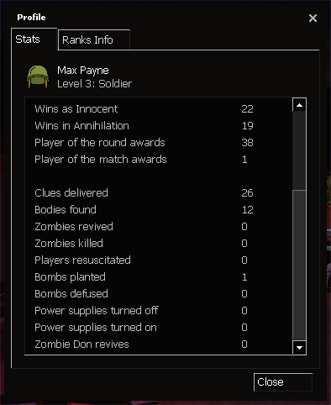Click the scroll up arrow in stats list
Image resolution: width=331 pixels, height=405 pixels.
pos(299,105)
